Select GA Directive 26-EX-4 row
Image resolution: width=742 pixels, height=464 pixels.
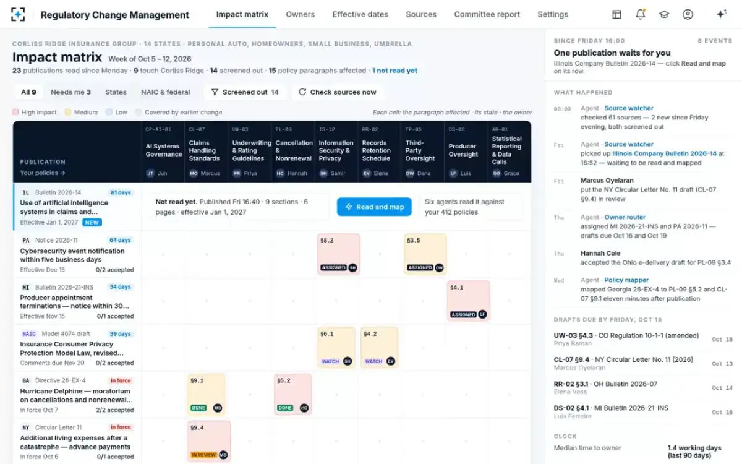tap(77, 395)
